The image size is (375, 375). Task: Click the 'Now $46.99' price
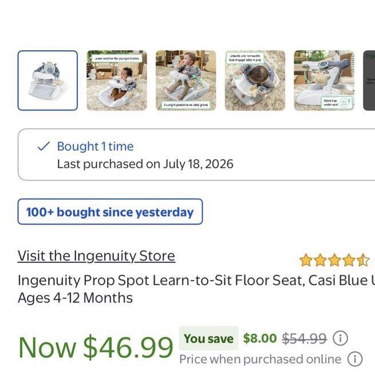coord(96,347)
